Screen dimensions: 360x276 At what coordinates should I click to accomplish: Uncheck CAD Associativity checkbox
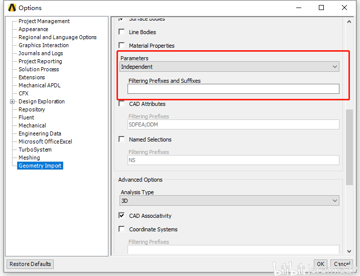point(122,215)
